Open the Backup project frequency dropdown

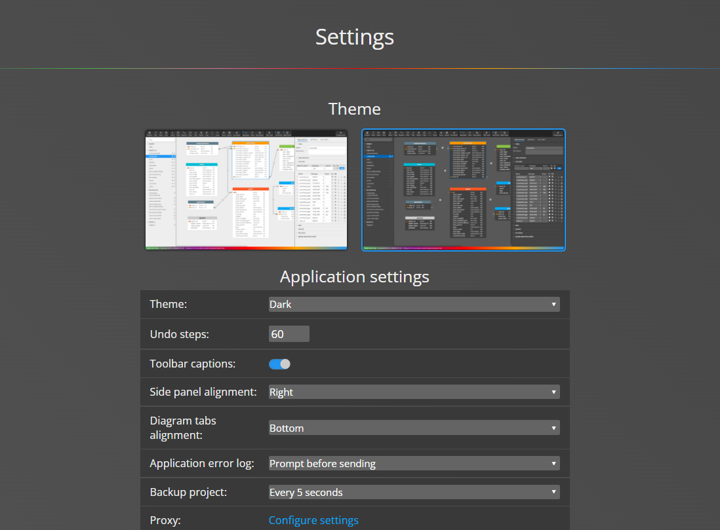(413, 492)
